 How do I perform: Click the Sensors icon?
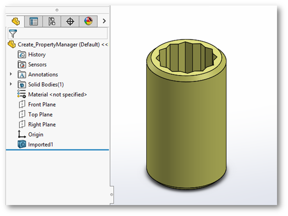(x=21, y=64)
